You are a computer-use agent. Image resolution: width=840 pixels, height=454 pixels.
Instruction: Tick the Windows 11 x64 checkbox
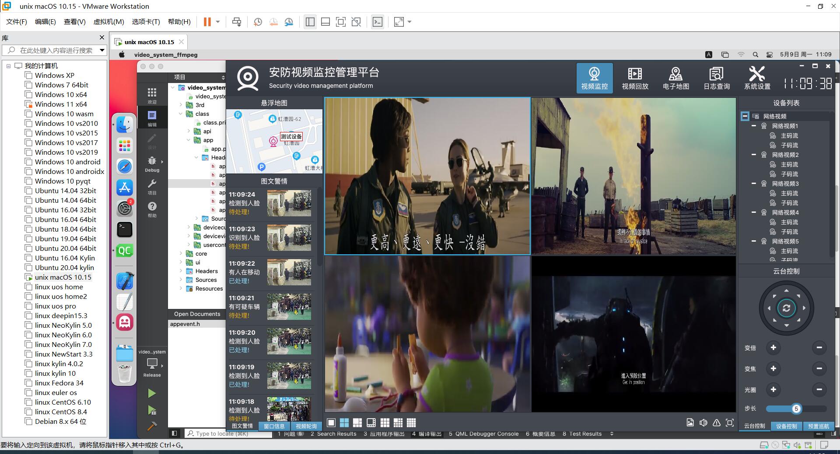tap(28, 104)
